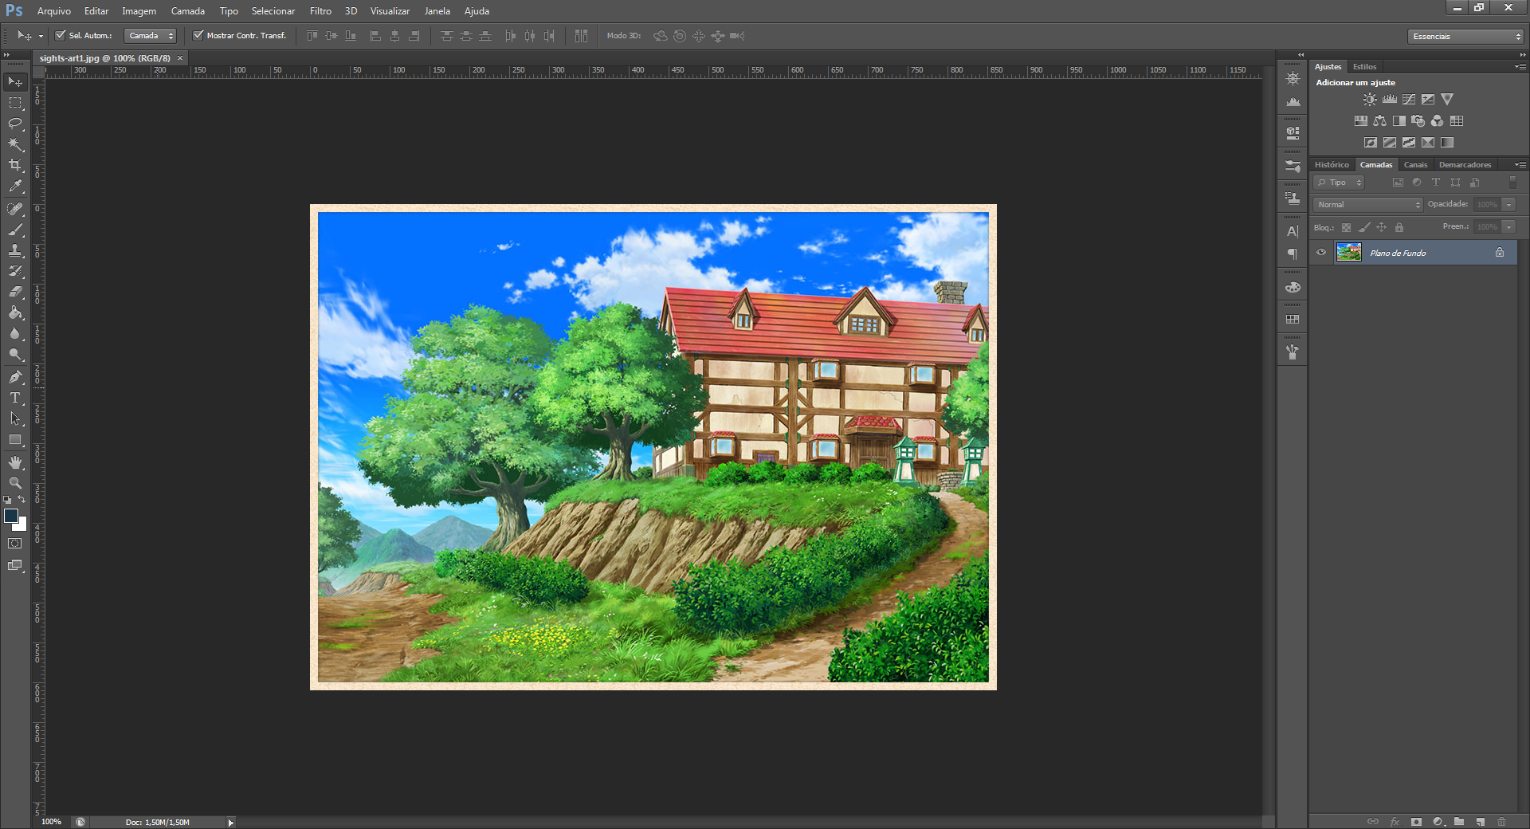Image resolution: width=1530 pixels, height=829 pixels.
Task: Open the Ajustes panel options menu
Action: point(1520,67)
